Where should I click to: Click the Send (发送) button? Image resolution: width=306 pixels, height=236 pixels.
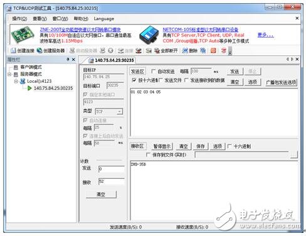click(235, 72)
